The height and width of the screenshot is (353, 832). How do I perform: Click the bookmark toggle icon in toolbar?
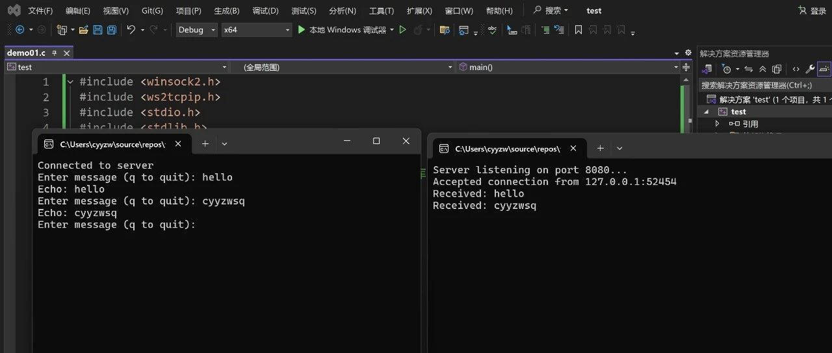[x=578, y=30]
